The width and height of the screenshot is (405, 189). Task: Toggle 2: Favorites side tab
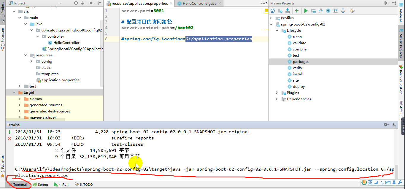[x=3, y=166]
